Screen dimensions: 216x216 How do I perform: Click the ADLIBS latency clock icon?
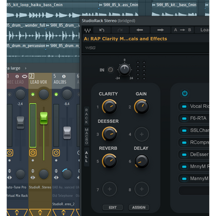[56, 153]
